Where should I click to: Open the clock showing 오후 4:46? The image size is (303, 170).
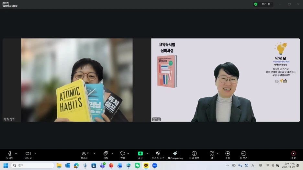point(288,165)
